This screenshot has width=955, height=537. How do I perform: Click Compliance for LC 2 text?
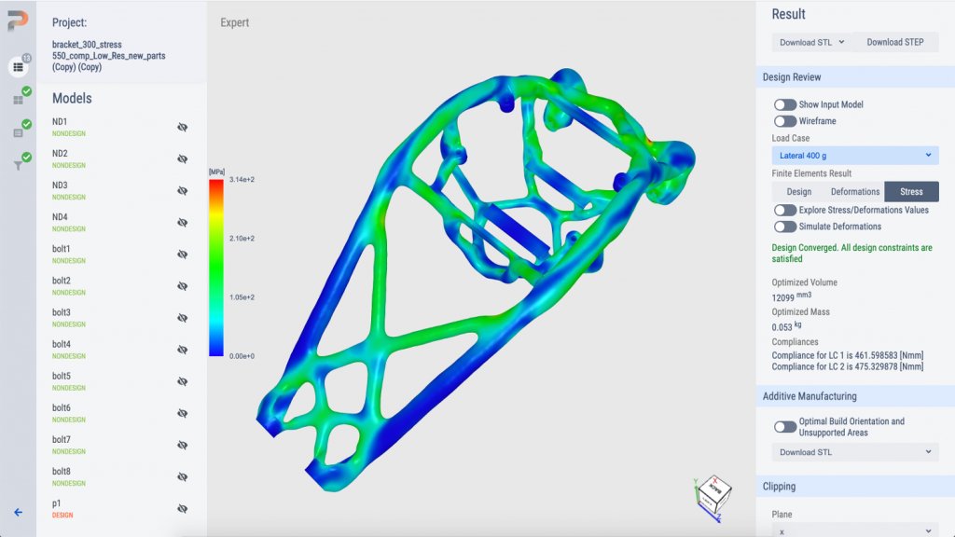pyautogui.click(x=847, y=366)
